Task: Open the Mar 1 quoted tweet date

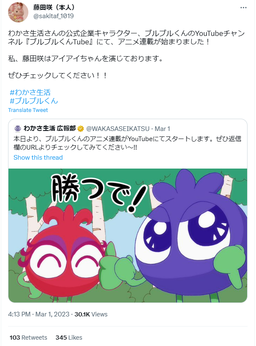Action: [x=162, y=129]
